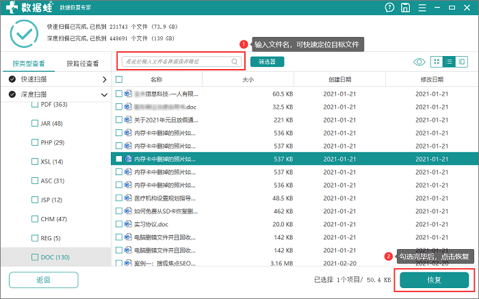
Task: Click the 数据蛙 logo icon
Action: [x=12, y=7]
